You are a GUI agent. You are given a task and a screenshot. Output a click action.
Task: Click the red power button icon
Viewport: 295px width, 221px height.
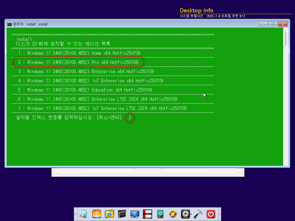[x=211, y=214]
